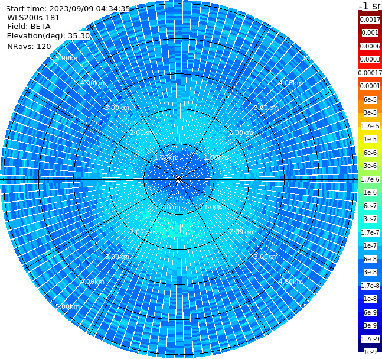Click the 6e-7 colorbar label
Image resolution: width=382 pixels, height=359 pixels.
pos(370,206)
